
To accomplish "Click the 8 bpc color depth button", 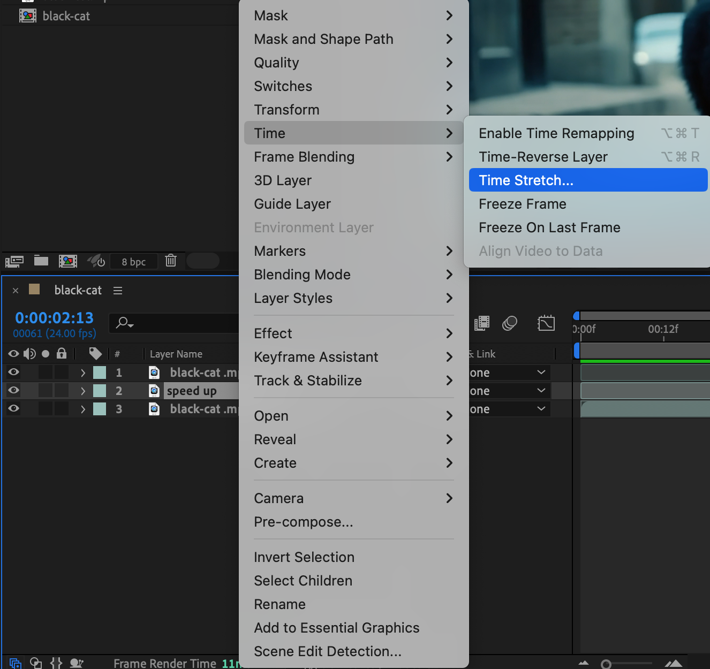I will point(133,262).
